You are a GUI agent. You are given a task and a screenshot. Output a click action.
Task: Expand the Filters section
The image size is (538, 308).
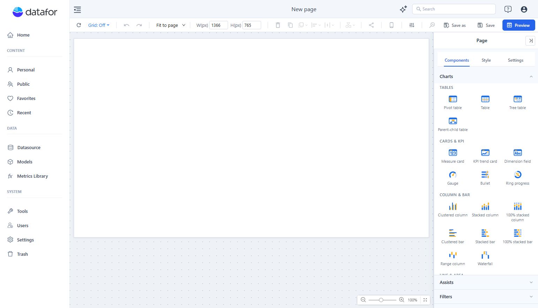(x=486, y=297)
